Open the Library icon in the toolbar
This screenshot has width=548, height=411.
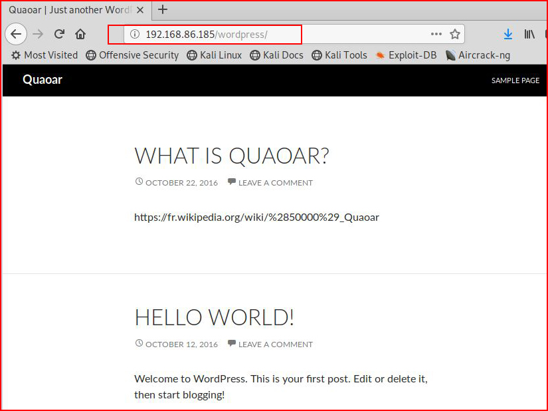(529, 34)
